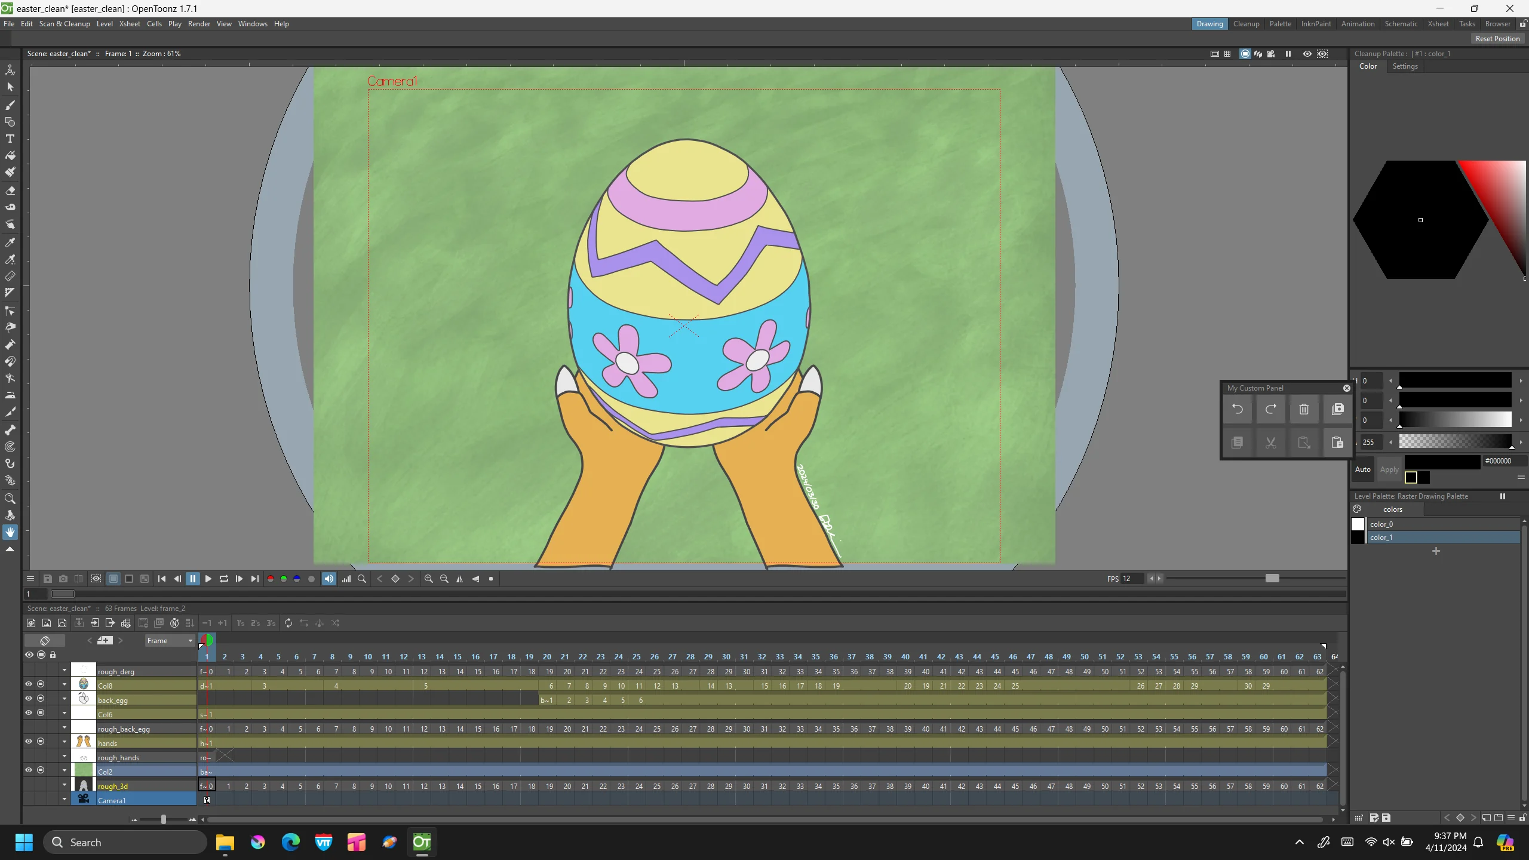Click redo in My Custom Panel
1529x860 pixels.
[x=1271, y=409]
